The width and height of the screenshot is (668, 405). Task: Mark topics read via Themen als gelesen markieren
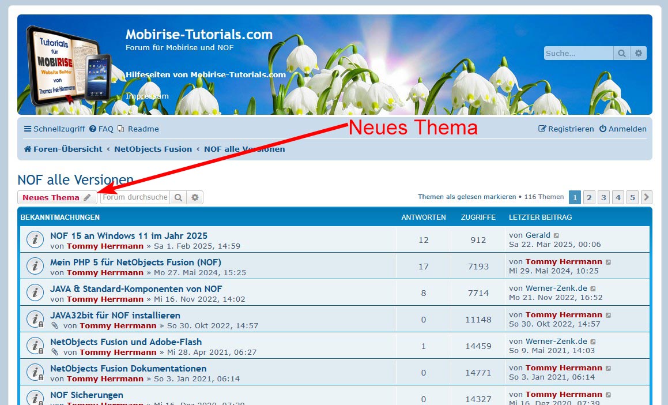tap(467, 197)
